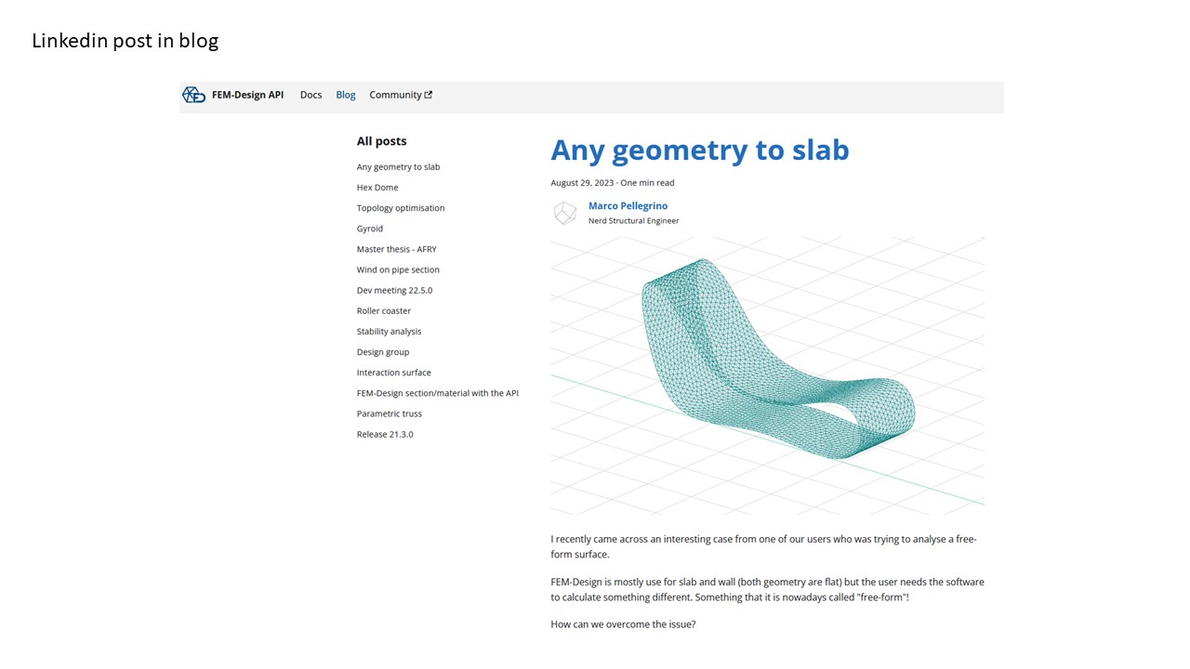Select Any geometry to slab in sidebar

click(x=398, y=167)
